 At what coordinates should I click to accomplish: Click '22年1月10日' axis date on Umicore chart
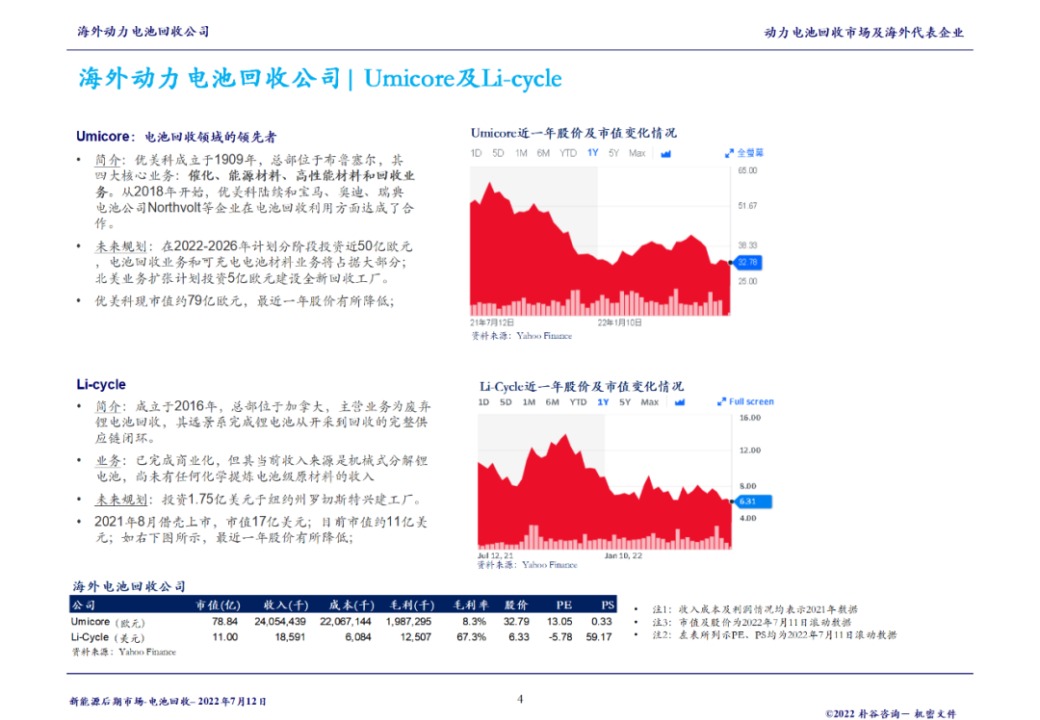click(x=619, y=322)
